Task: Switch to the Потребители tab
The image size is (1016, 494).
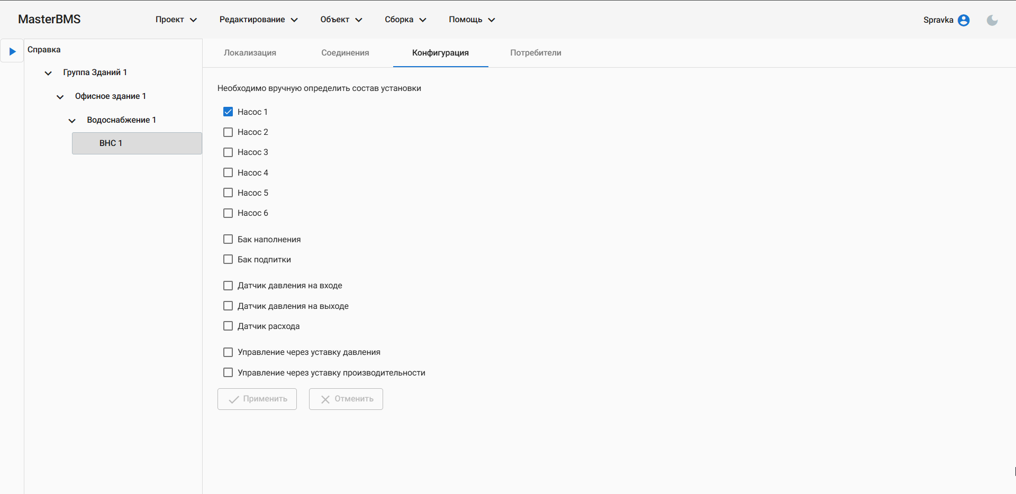Action: tap(536, 53)
